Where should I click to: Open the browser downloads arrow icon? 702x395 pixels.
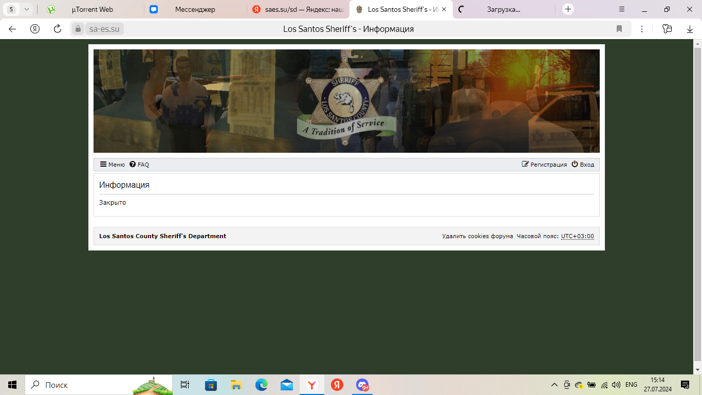click(x=690, y=29)
